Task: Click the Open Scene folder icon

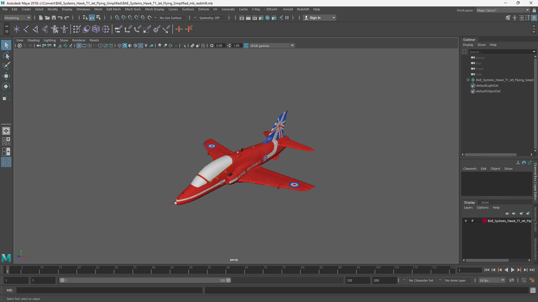Action: (x=47, y=18)
